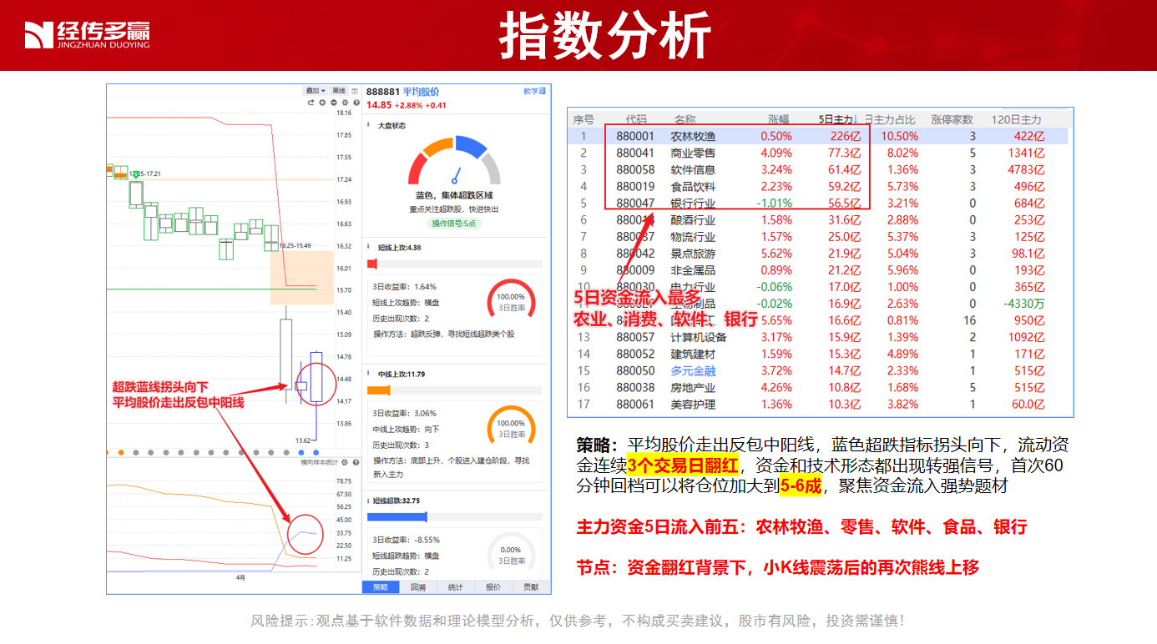1157x644 pixels.
Task: Select the 美容护理 sector name
Action: [x=693, y=404]
